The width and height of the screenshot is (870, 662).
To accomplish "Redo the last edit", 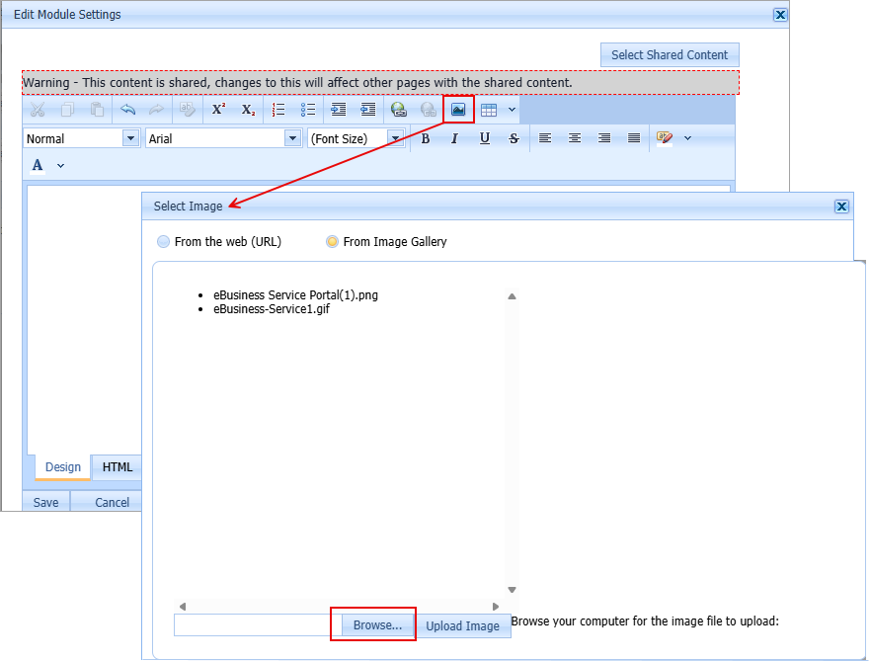I will pos(157,110).
